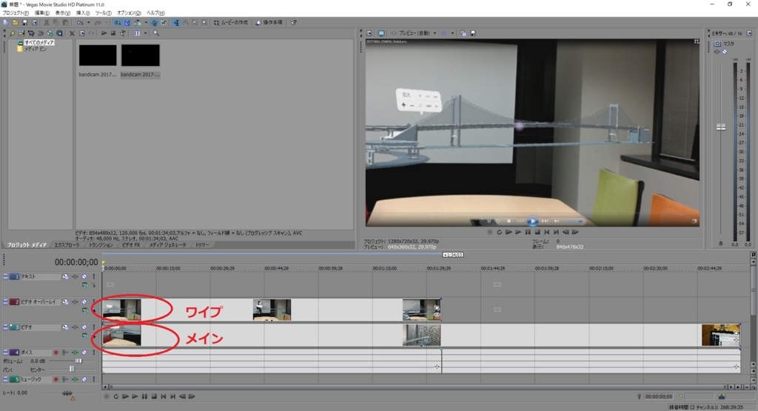
Task: Open the auto ripple mode dropdown arrow
Action: click(146, 23)
